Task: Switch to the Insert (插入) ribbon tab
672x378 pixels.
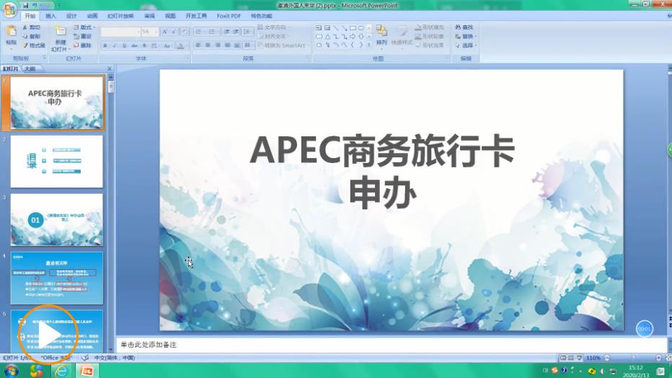Action: pyautogui.click(x=50, y=15)
